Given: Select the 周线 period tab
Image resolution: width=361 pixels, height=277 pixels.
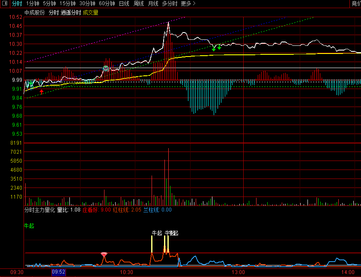Looking at the screenshot, I should pos(139,4).
